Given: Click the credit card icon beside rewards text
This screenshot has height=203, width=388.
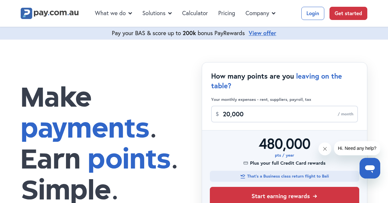Looking at the screenshot, I should (x=246, y=163).
